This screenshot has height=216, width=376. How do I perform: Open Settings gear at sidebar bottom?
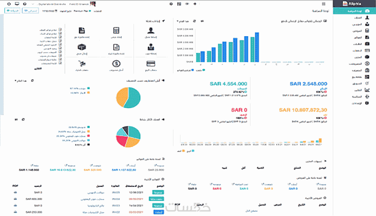367,103
